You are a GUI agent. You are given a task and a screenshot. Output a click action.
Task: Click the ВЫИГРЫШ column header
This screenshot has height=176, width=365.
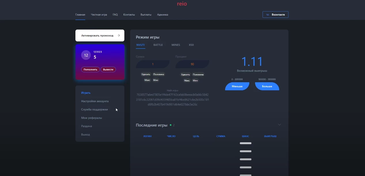(270, 136)
